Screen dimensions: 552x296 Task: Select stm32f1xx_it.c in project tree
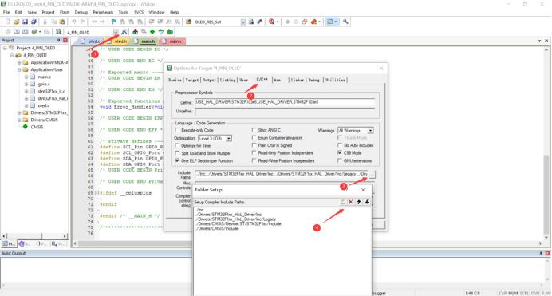(51, 91)
